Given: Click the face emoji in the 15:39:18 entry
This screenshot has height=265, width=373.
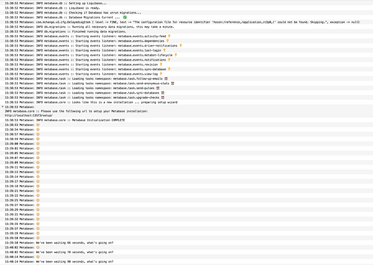Looking at the screenshot, I should 38,186.
